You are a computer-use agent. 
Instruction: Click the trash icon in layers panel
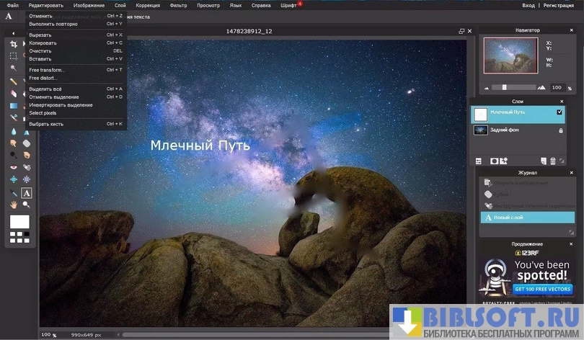pyautogui.click(x=553, y=161)
